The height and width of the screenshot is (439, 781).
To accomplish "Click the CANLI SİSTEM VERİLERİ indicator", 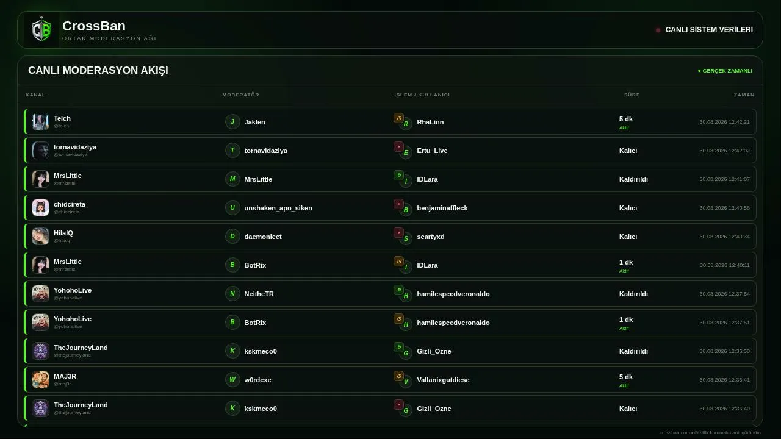I will [704, 30].
